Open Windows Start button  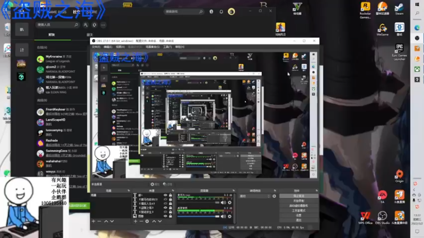417,5
